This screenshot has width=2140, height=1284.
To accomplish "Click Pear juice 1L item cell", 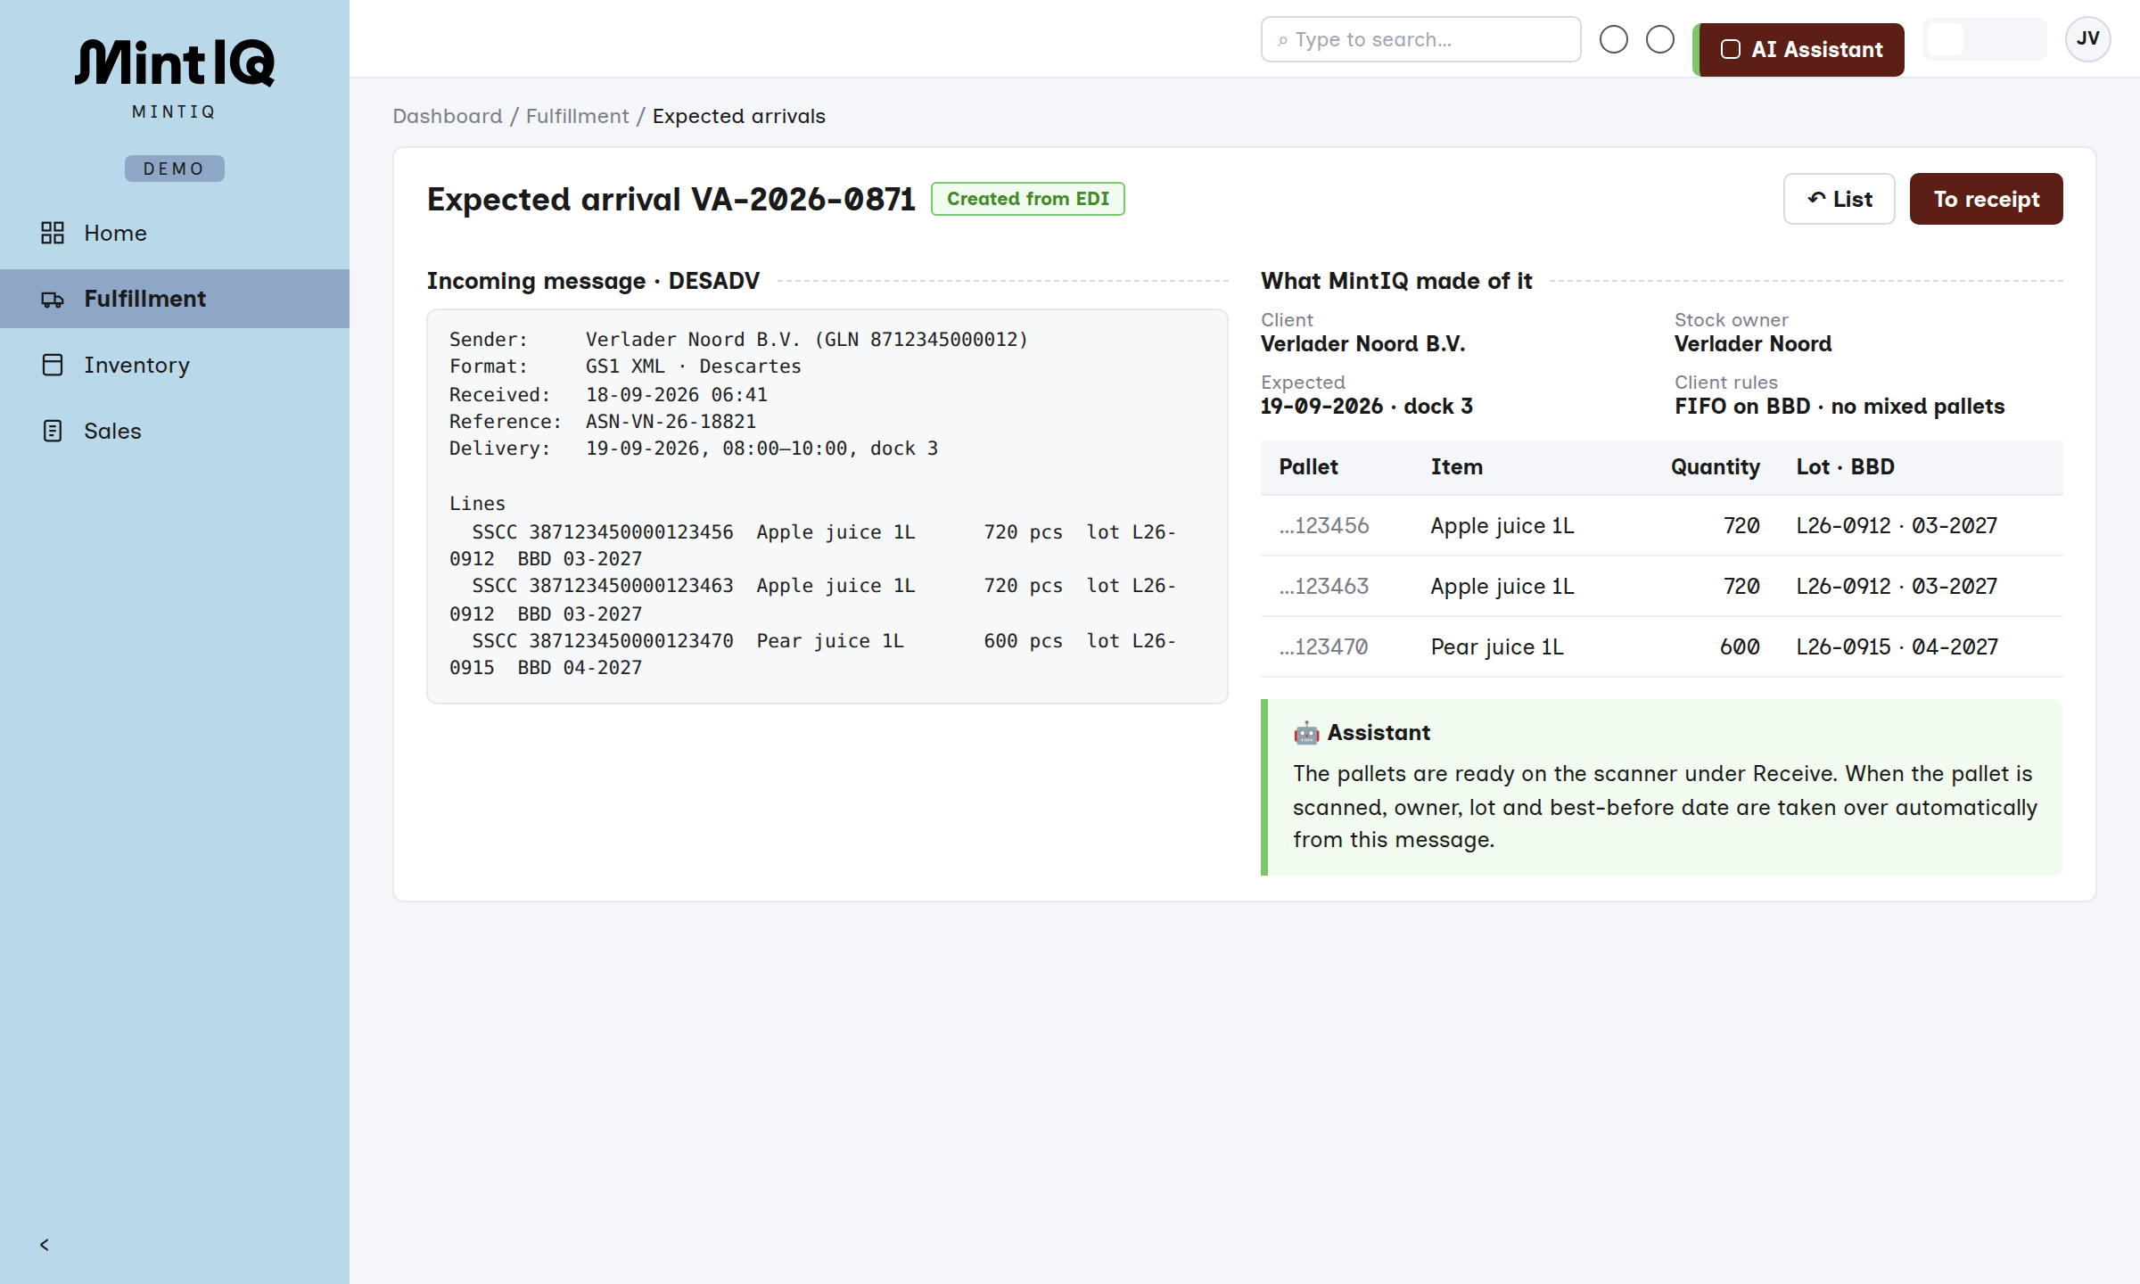I will tap(1497, 646).
